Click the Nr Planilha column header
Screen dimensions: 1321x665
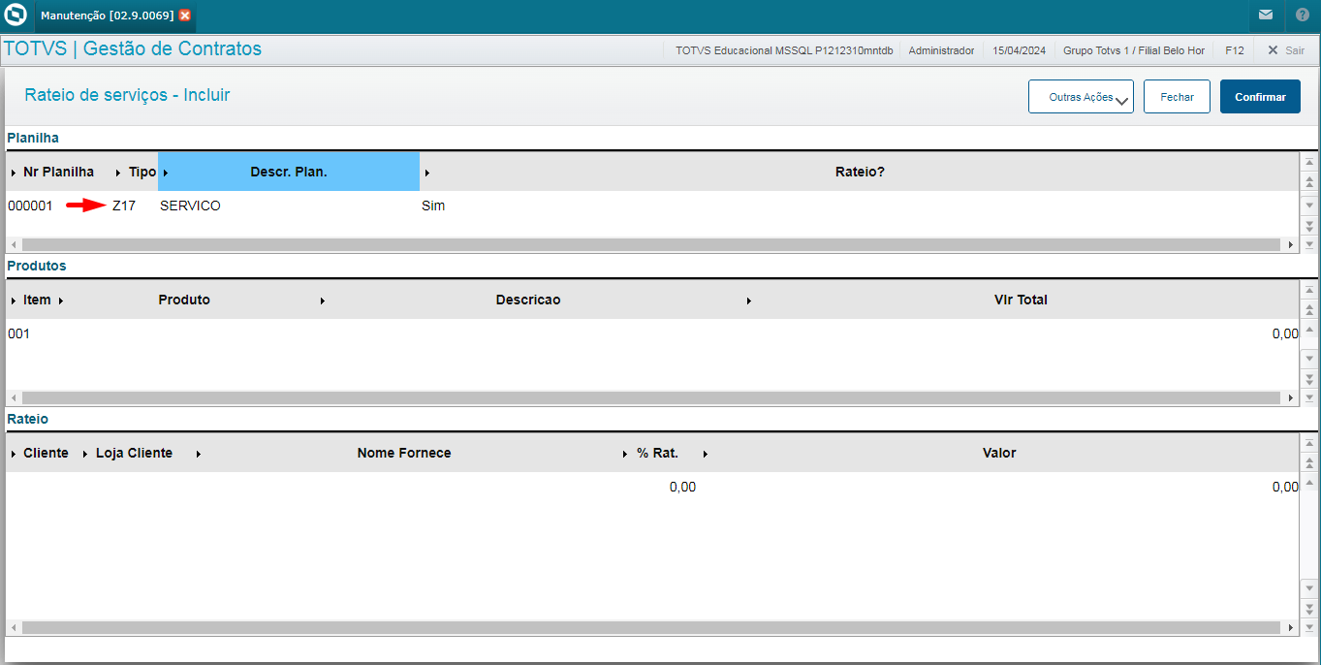[58, 172]
